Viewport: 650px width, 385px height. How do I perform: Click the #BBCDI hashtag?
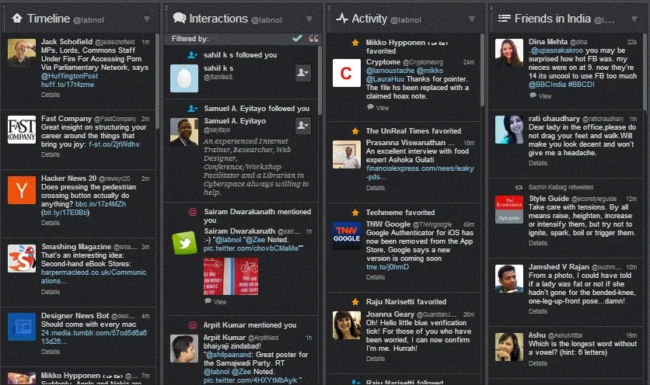(x=581, y=85)
